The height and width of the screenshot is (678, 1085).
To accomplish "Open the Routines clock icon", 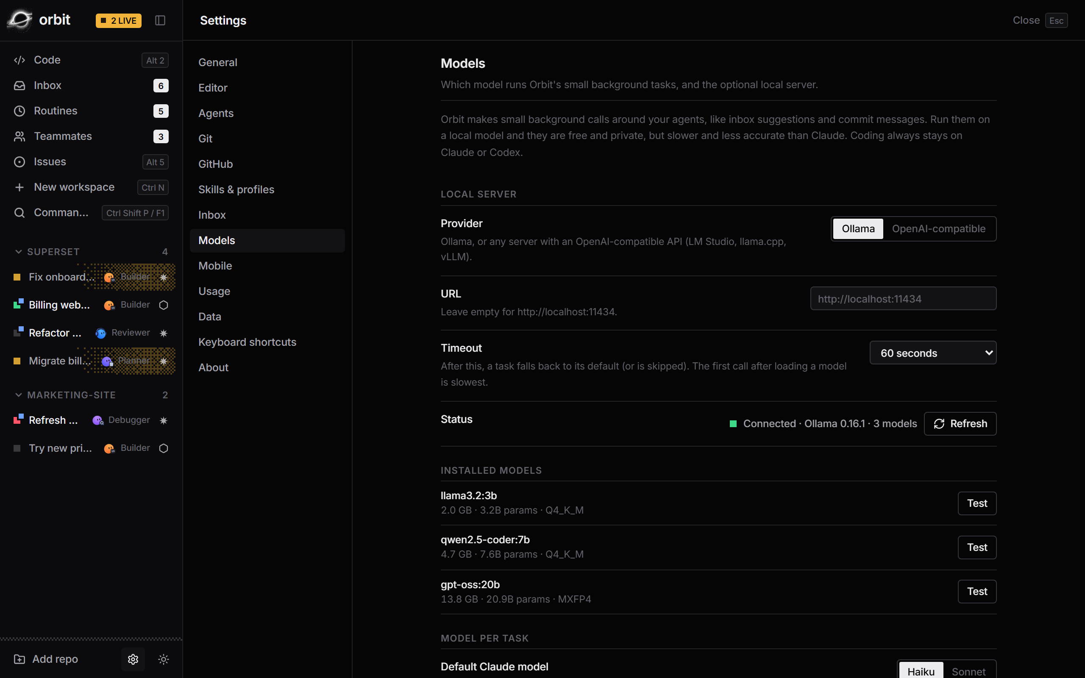I will pos(19,111).
